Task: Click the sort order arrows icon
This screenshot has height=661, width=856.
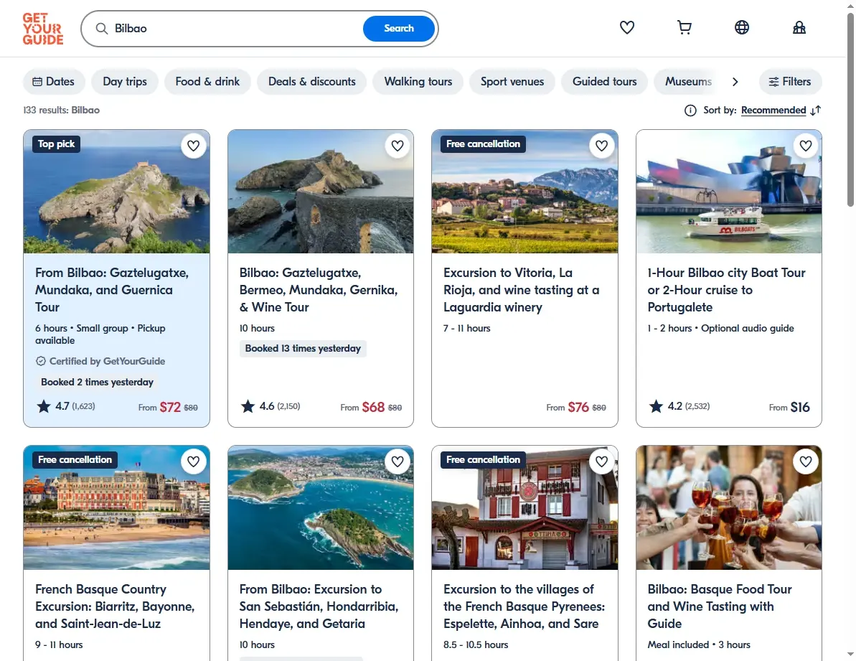Action: [816, 111]
